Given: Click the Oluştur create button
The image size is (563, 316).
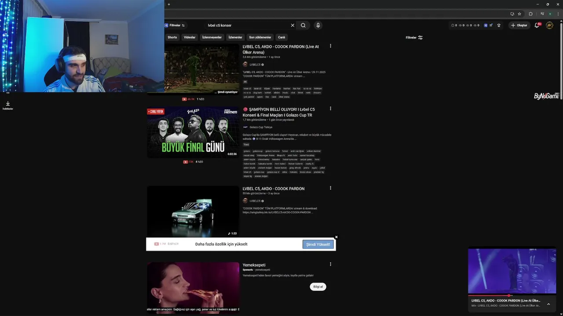Looking at the screenshot, I should click(x=519, y=25).
